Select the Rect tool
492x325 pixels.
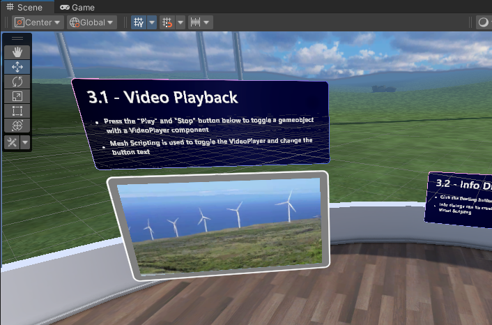point(17,111)
